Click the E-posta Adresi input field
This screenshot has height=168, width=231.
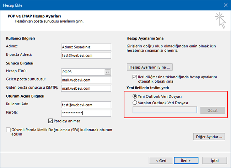tap(86, 55)
